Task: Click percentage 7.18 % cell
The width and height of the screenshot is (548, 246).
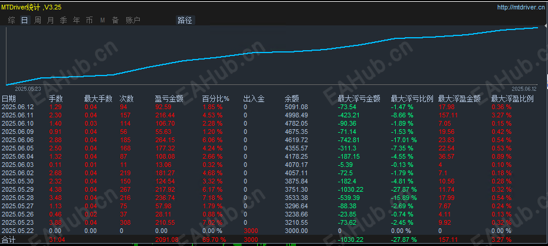Action: click(x=212, y=198)
